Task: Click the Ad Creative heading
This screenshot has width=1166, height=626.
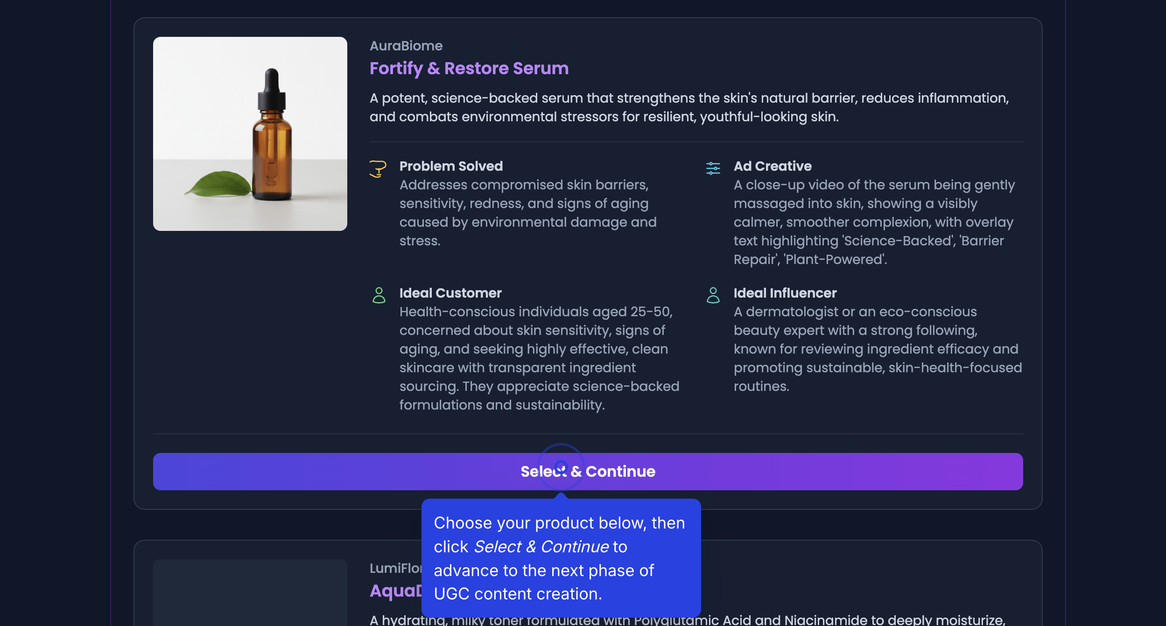Action: tap(772, 166)
